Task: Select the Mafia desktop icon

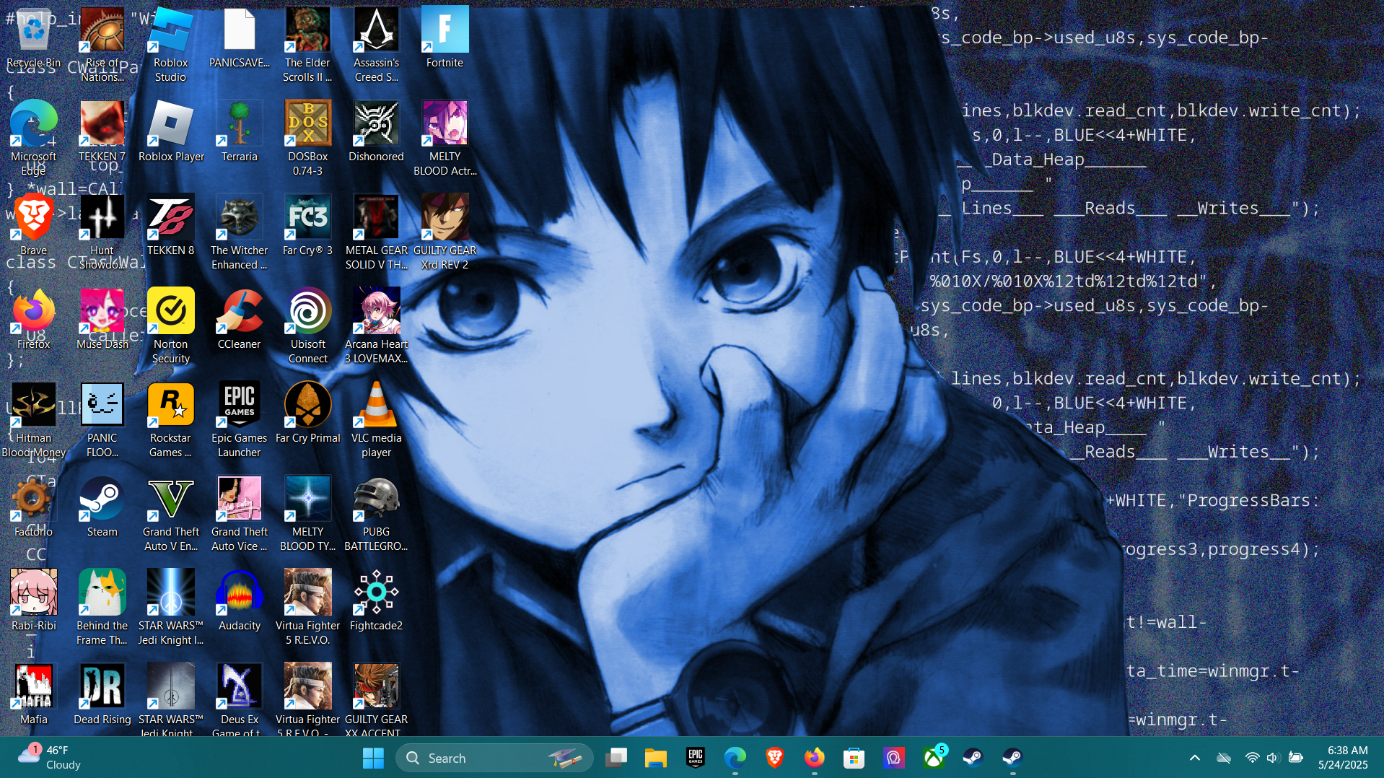Action: pyautogui.click(x=33, y=695)
